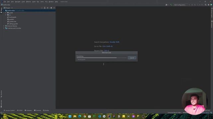This screenshot has width=213, height=119.
Task: Open the user account dropdown
Action: point(167,5)
